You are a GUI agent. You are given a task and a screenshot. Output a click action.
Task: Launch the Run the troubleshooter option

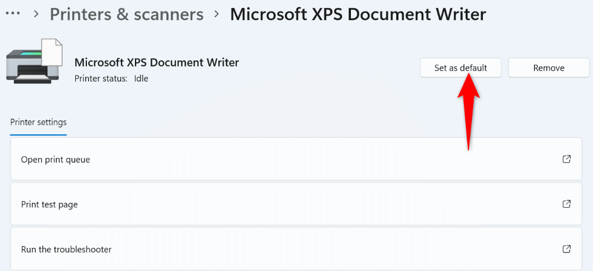point(295,249)
